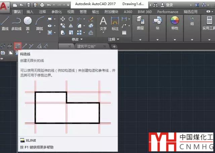
Task: Select the Arc (圆弧) tool
Action: [x=40, y=23]
